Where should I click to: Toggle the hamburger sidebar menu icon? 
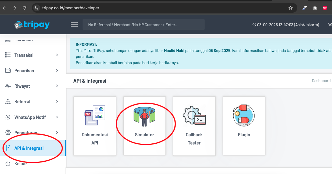pyautogui.click(x=74, y=25)
